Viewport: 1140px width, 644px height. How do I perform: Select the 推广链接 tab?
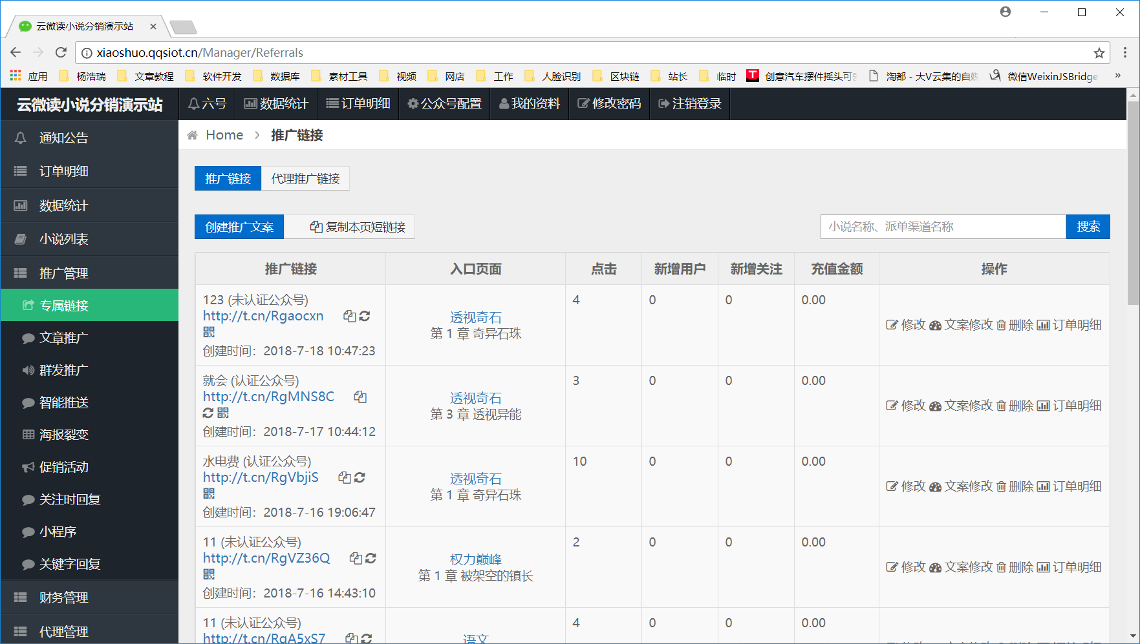(x=228, y=178)
